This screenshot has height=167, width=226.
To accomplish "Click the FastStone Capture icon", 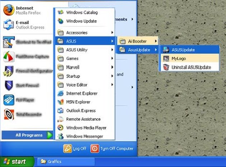I will point(9,57).
